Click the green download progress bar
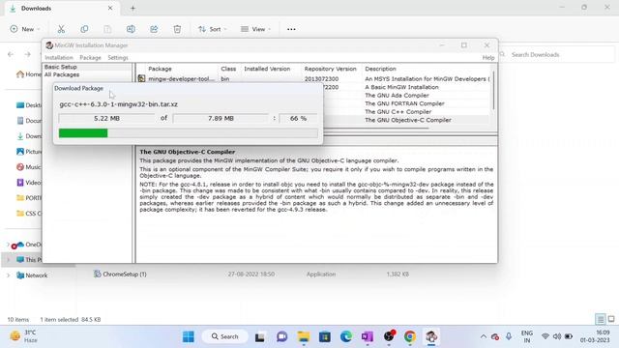This screenshot has height=348, width=619. pyautogui.click(x=83, y=133)
